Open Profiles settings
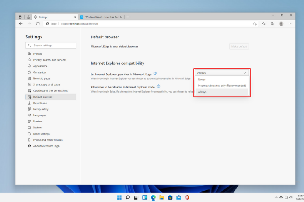304x202 pixels. pyautogui.click(x=51, y=54)
